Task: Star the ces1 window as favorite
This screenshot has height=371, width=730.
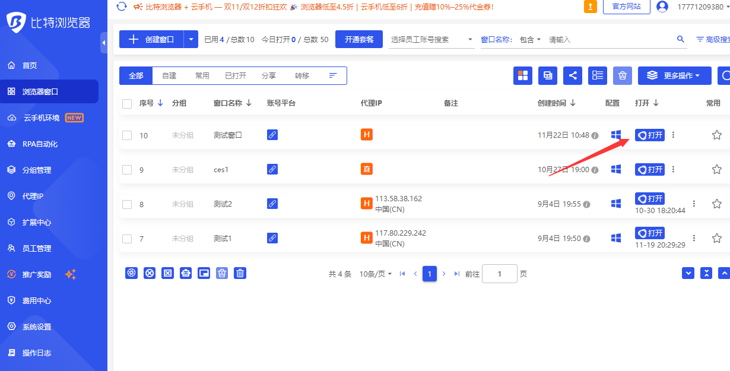Action: [716, 169]
